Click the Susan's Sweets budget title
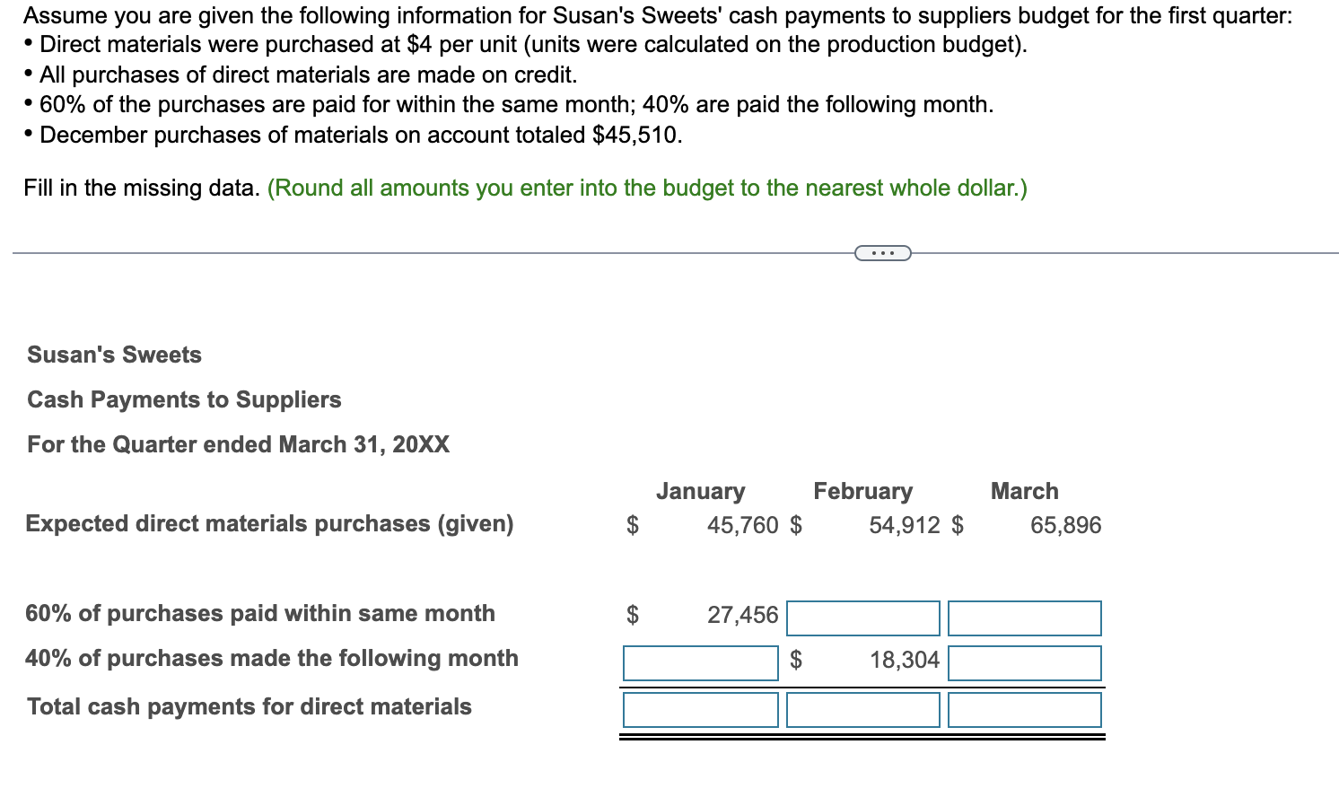The image size is (1339, 806). 114,355
